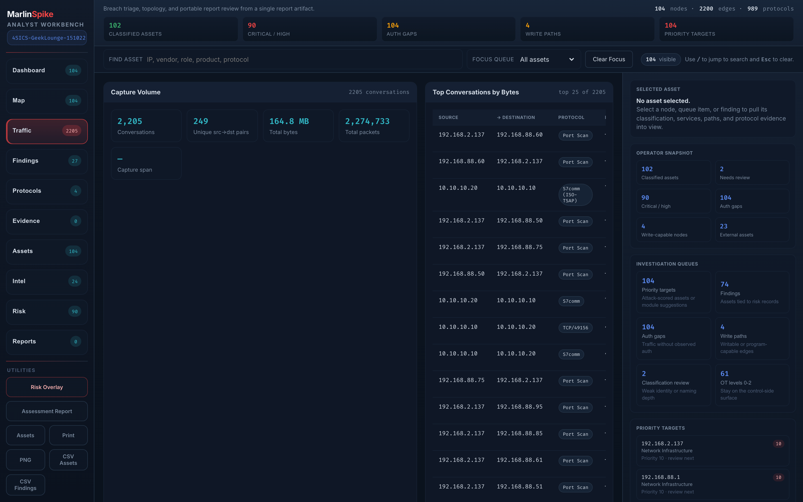Click the Print utility button
The width and height of the screenshot is (803, 502).
pyautogui.click(x=68, y=435)
